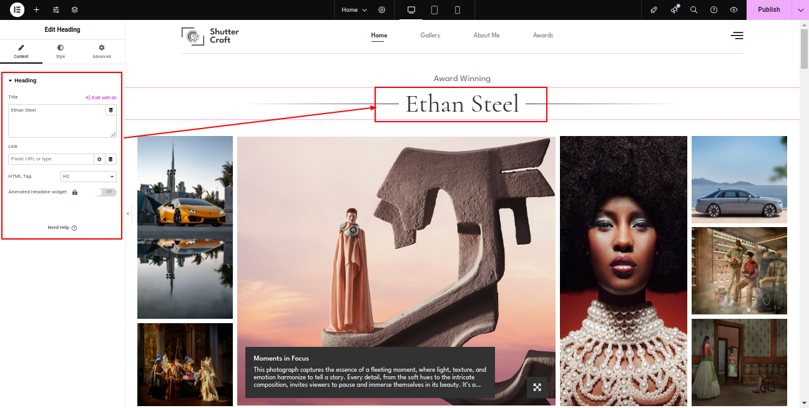Switch to the Advanced tab
Image resolution: width=809 pixels, height=408 pixels.
102,52
